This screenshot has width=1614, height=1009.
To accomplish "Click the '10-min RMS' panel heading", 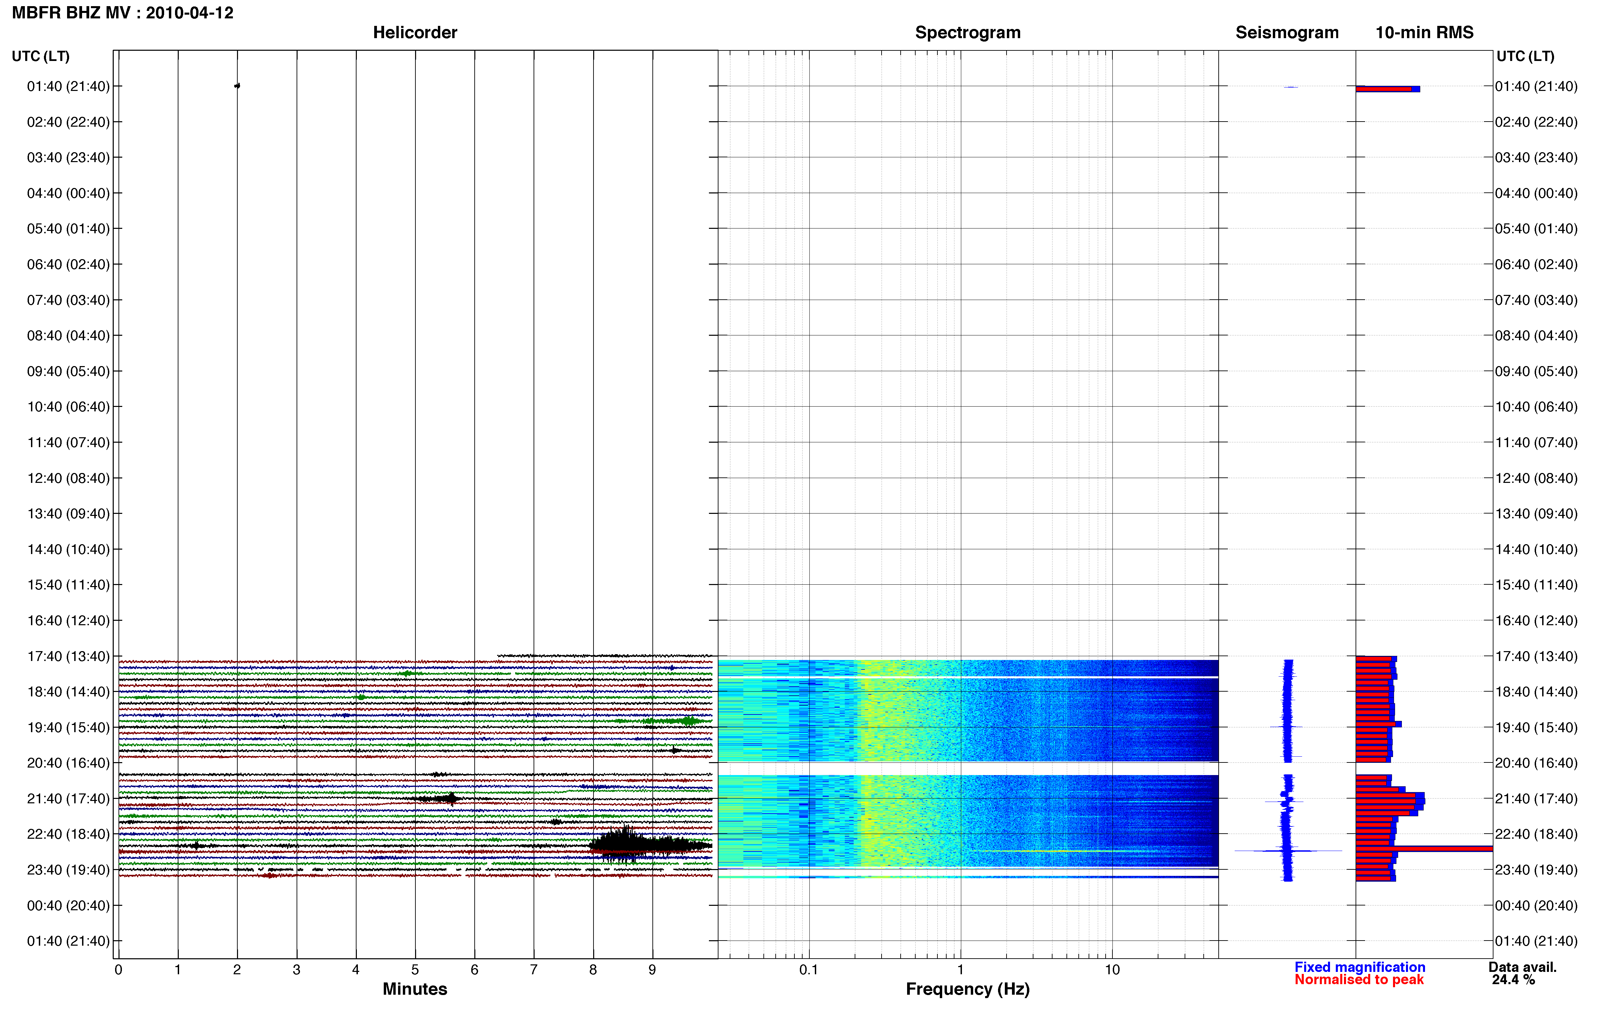I will tap(1425, 33).
